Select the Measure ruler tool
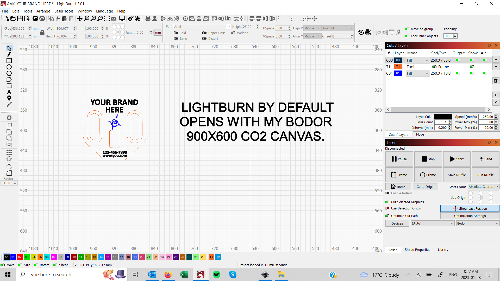Viewport: 500px width, 281px height. pyautogui.click(x=9, y=105)
